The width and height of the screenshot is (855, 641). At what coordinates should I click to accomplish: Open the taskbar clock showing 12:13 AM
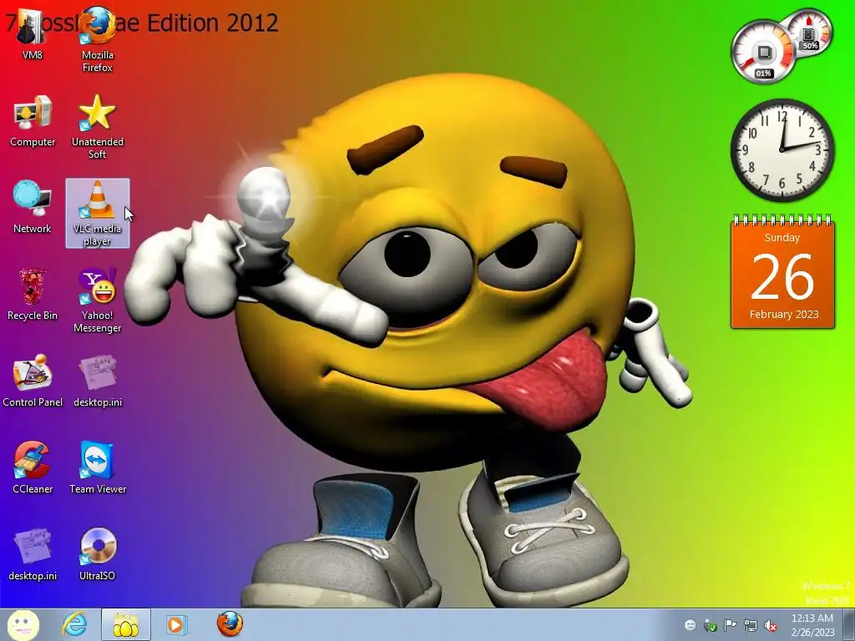(x=812, y=625)
